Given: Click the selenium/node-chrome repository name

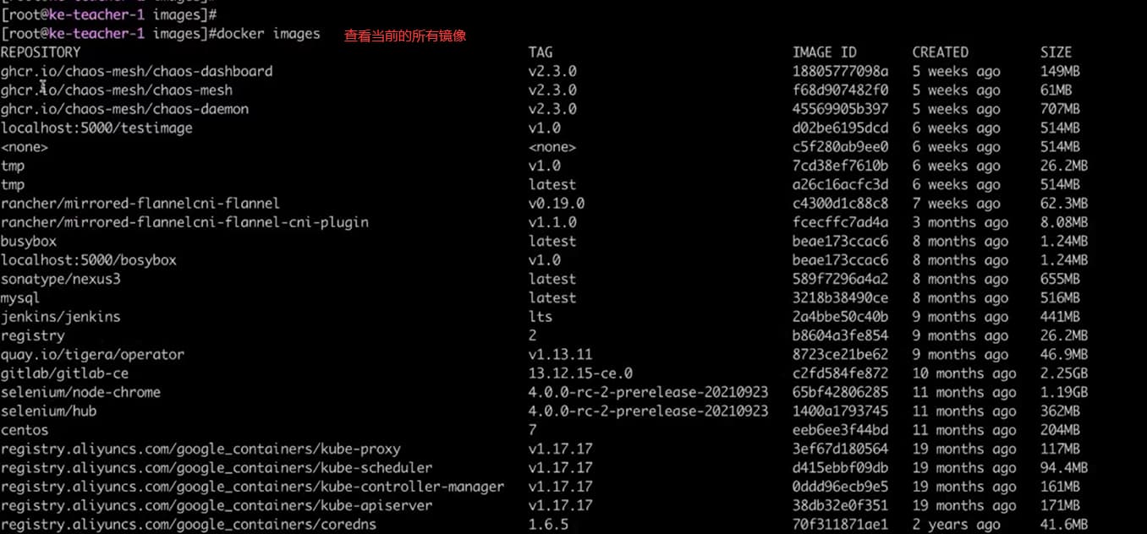Looking at the screenshot, I should pos(80,392).
